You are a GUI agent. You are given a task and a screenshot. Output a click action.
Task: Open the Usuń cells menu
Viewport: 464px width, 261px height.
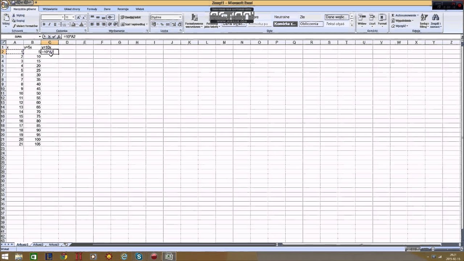pos(372,20)
